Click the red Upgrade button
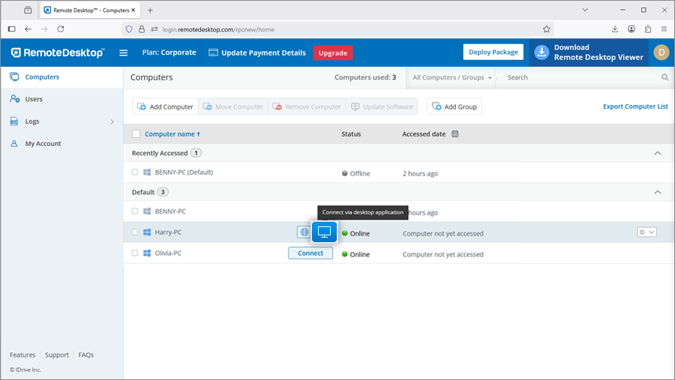The image size is (675, 380). click(x=333, y=52)
